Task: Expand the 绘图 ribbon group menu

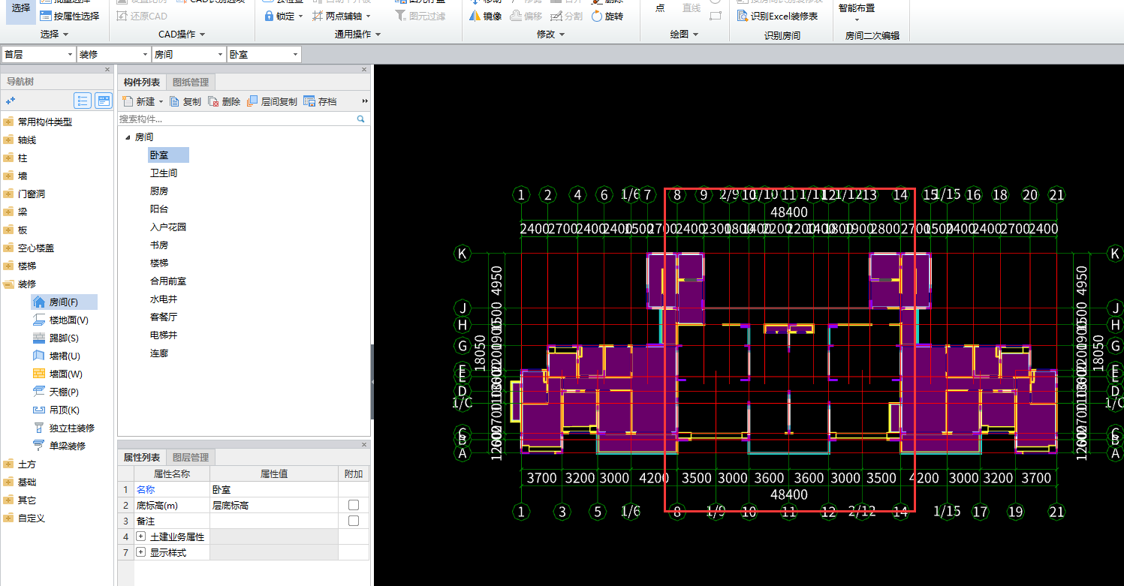Action: (x=684, y=35)
